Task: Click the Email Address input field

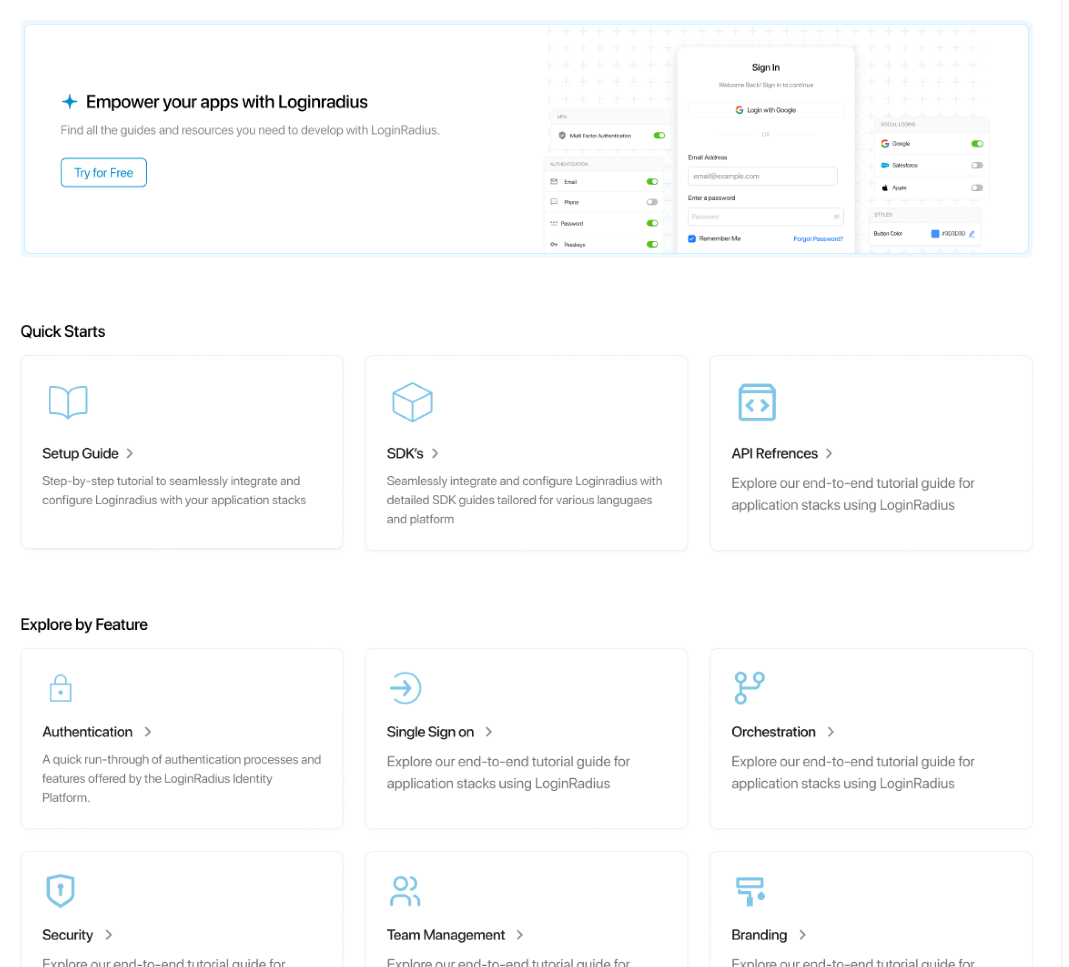Action: (x=763, y=176)
